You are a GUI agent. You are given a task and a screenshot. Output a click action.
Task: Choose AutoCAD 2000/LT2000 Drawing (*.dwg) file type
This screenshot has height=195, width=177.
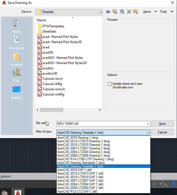pos(103,156)
